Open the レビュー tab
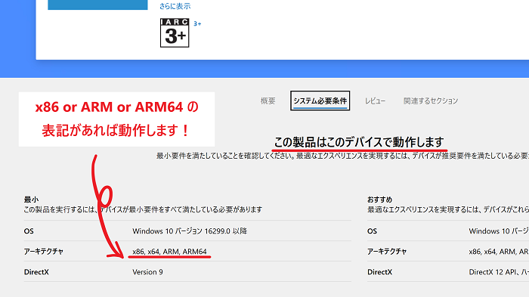The height and width of the screenshot is (297, 529). 375,101
